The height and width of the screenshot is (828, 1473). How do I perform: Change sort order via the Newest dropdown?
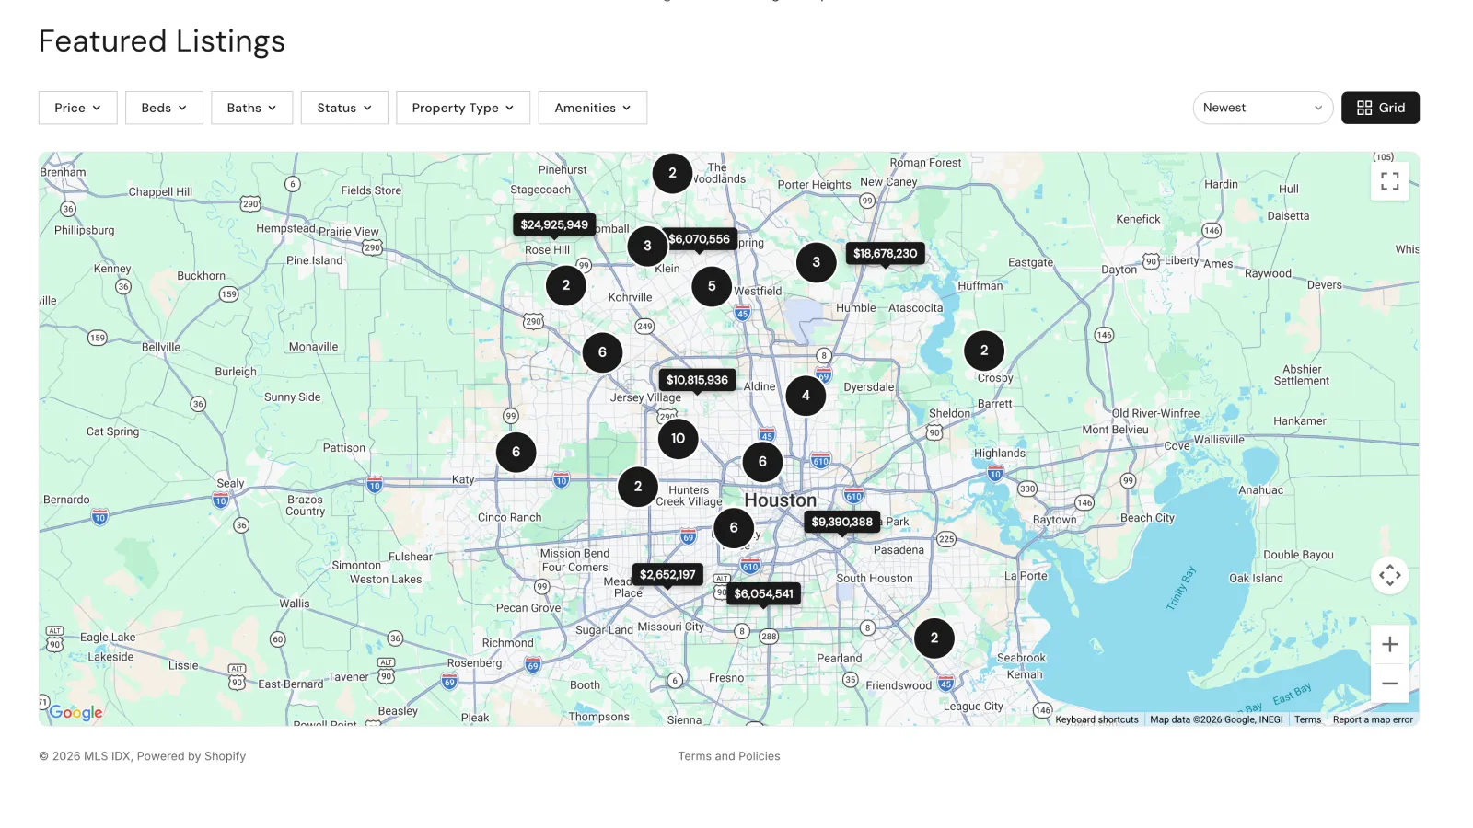(x=1262, y=108)
